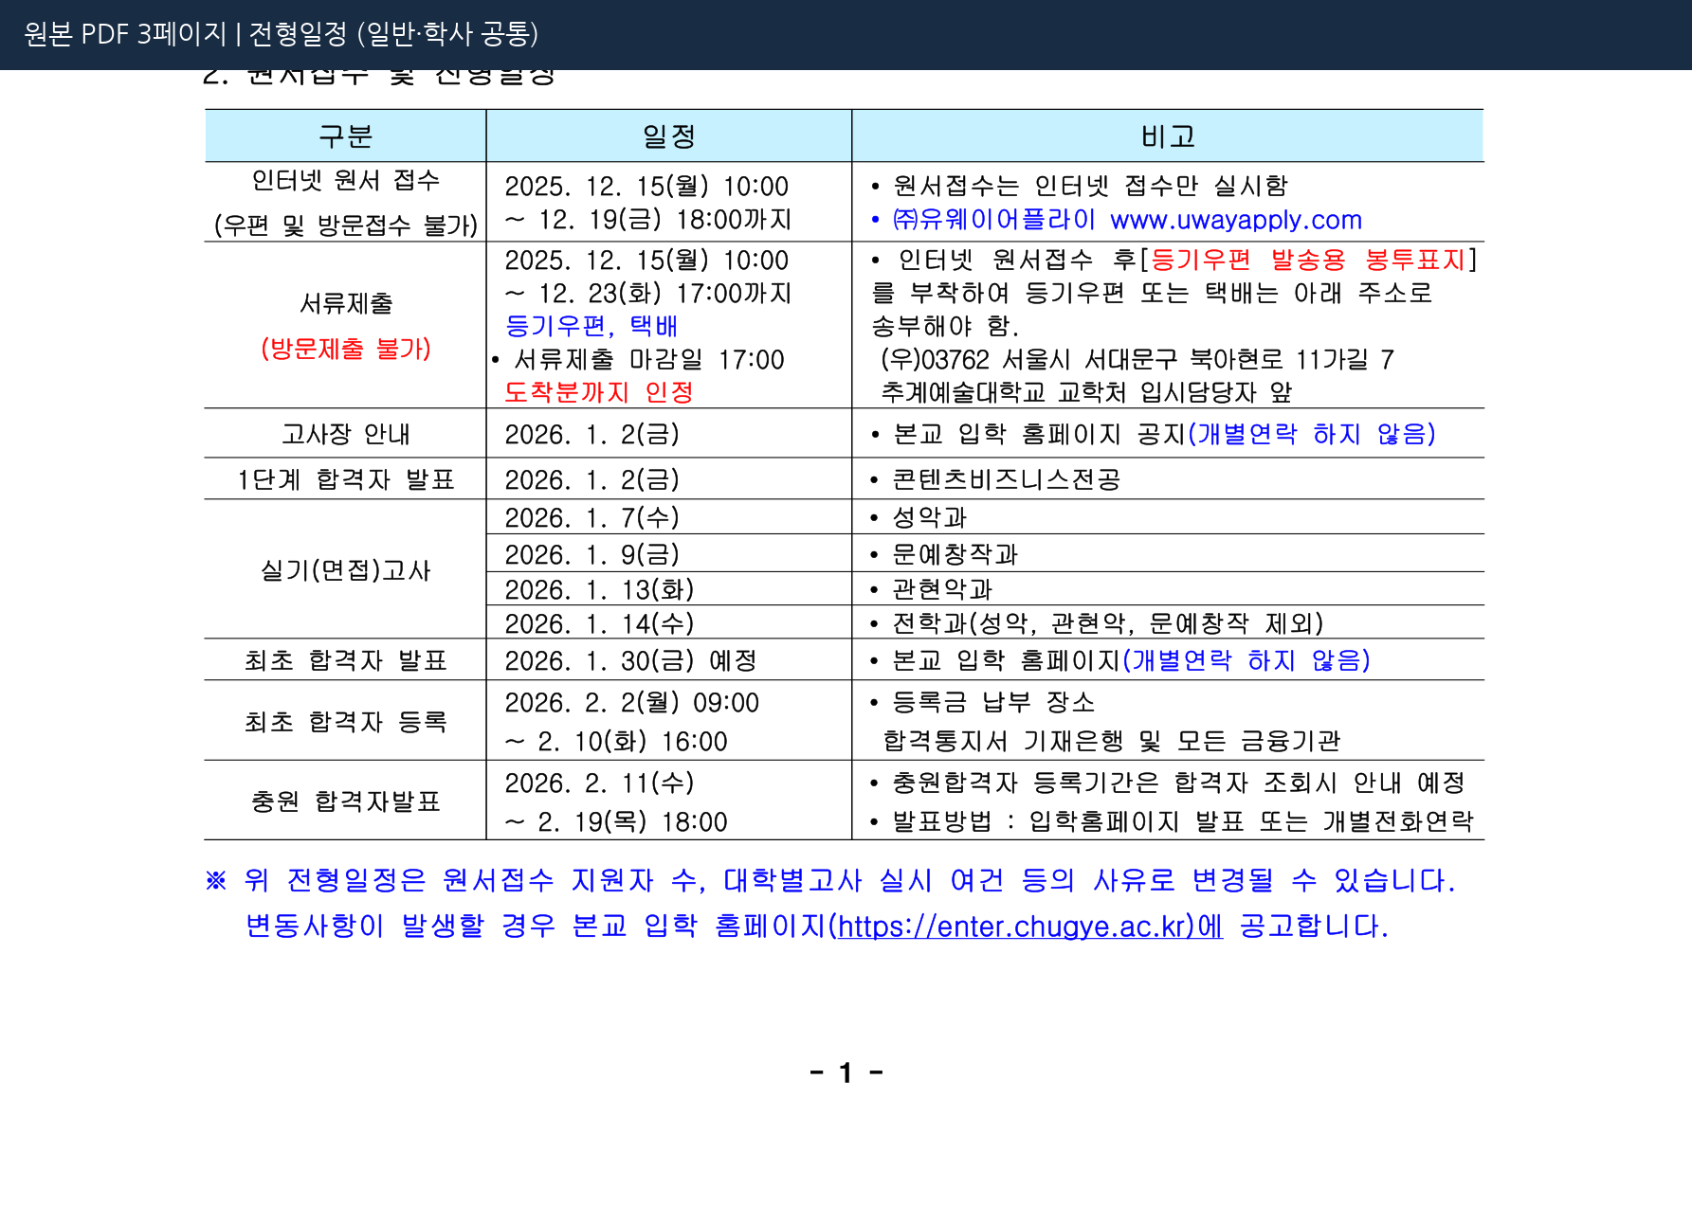
Task: Click the '1단계 합격자 발표' row label
Action: click(x=346, y=479)
